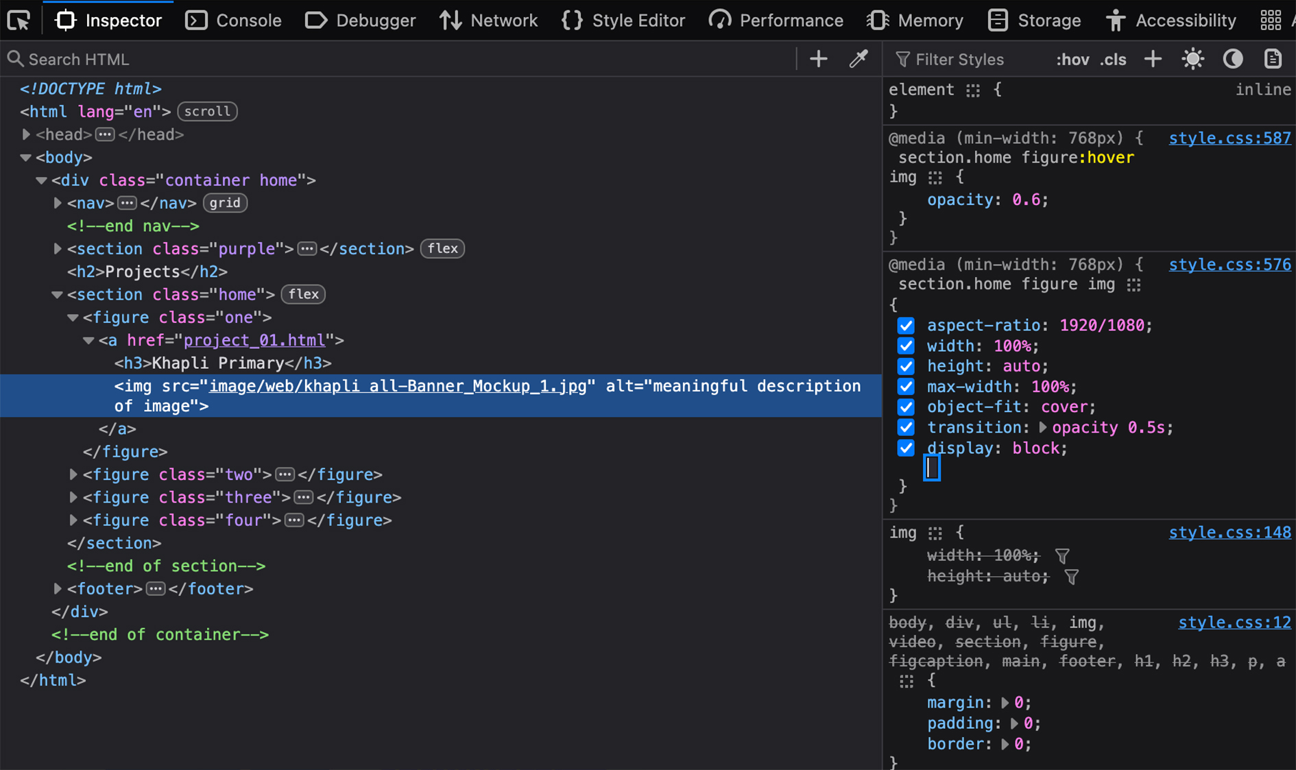Expand the section purple node arrow
The height and width of the screenshot is (770, 1296).
click(x=58, y=249)
